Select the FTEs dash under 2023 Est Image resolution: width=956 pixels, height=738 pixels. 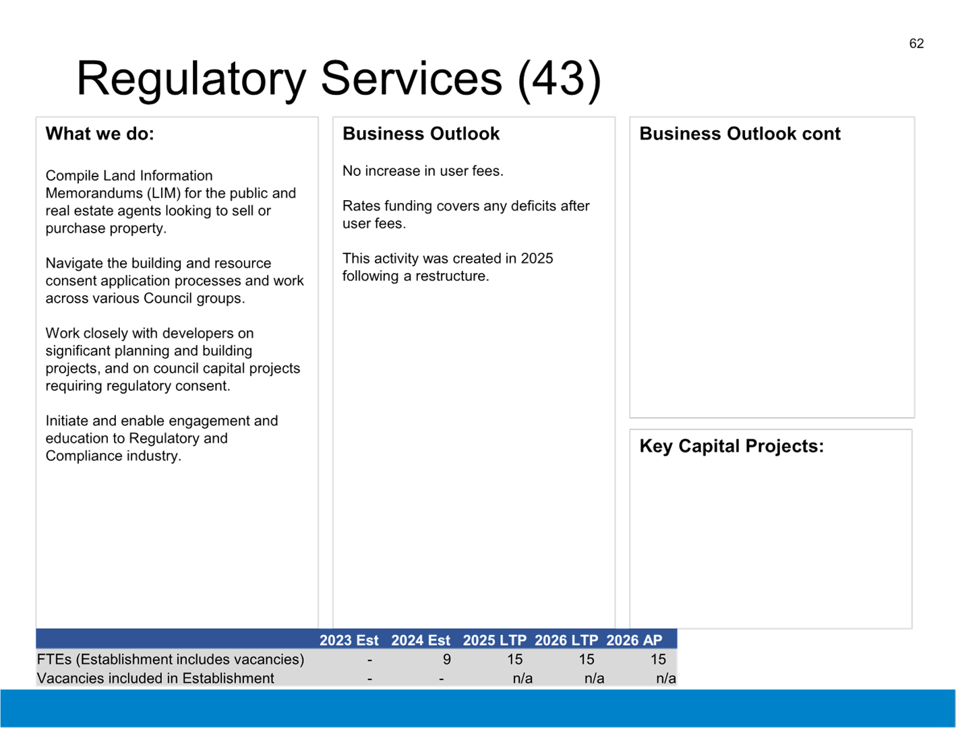(x=369, y=660)
